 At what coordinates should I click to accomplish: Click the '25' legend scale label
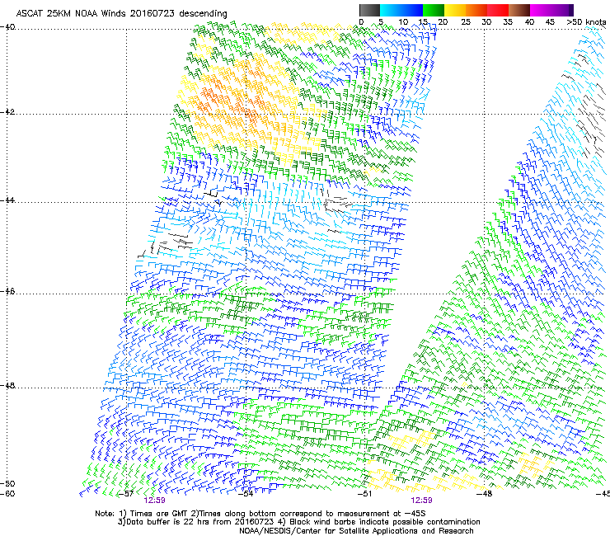pos(466,22)
